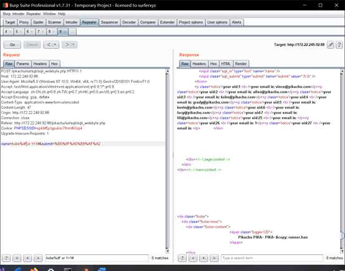This screenshot has width=345, height=271.
Task: Open the back history dropdown arrow
Action: [55, 45]
